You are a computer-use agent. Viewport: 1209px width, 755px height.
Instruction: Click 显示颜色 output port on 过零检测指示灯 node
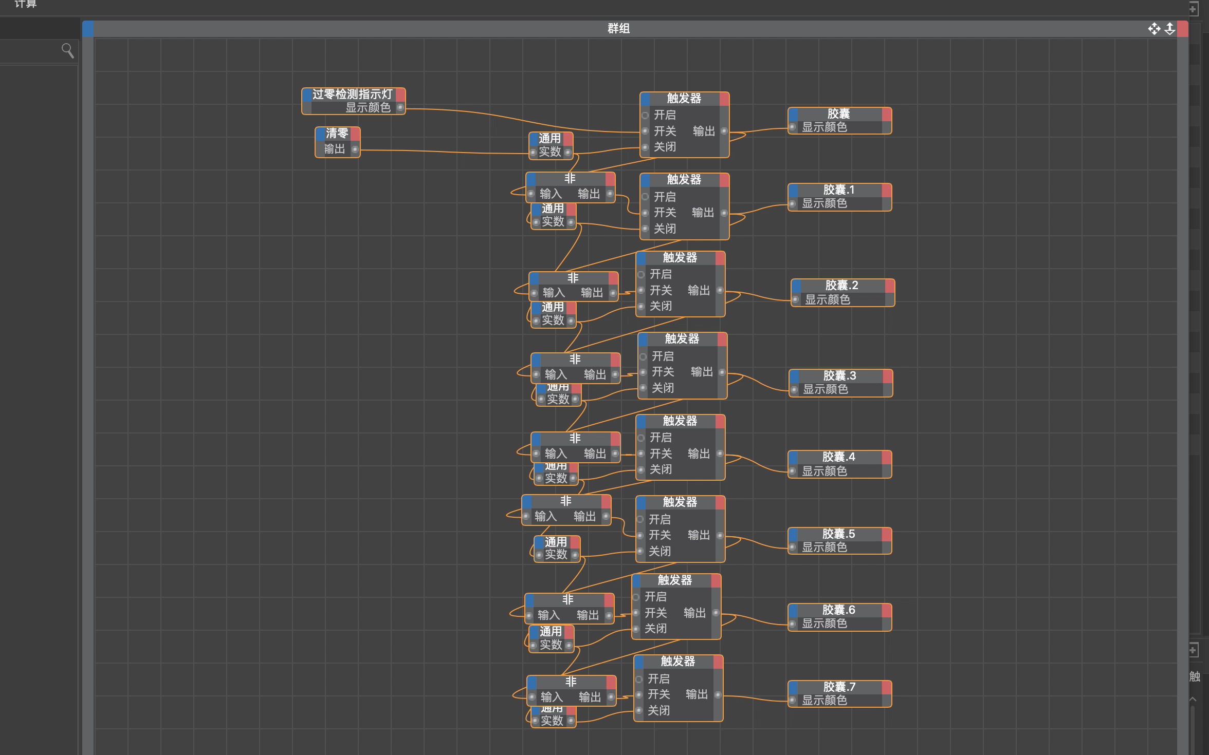(x=400, y=107)
